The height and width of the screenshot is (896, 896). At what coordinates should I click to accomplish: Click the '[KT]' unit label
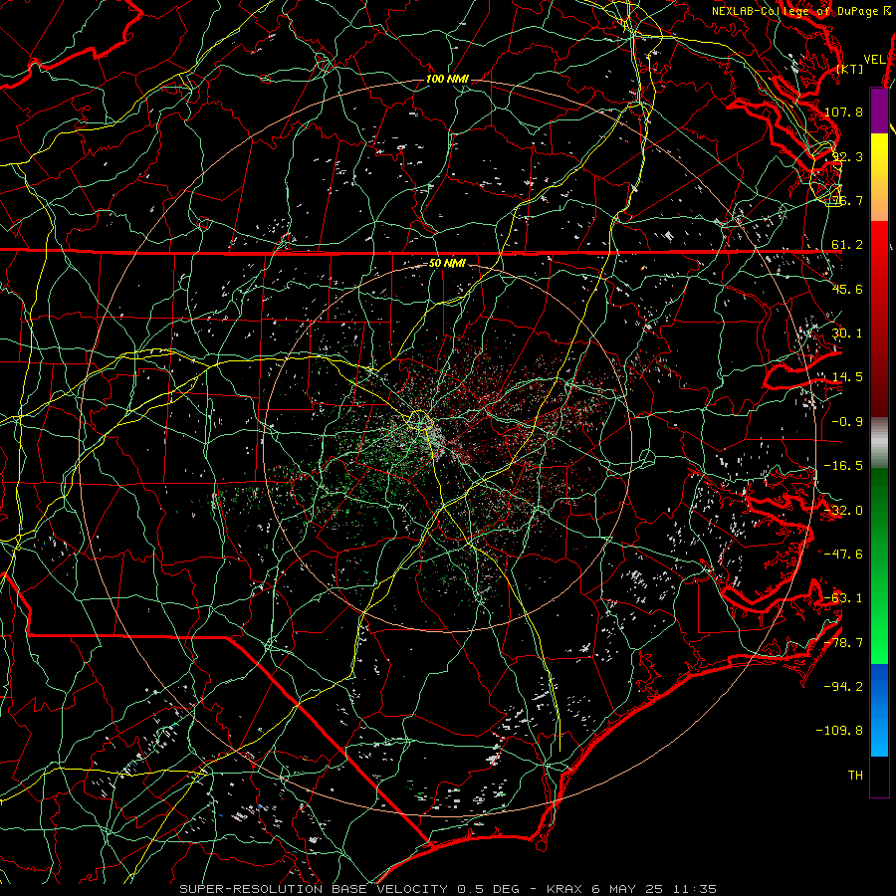click(850, 69)
